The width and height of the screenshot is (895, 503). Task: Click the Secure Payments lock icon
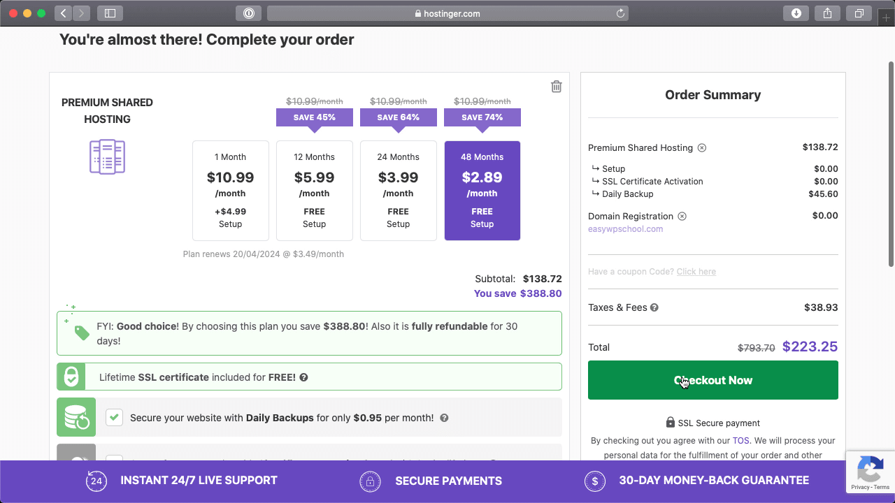(370, 481)
